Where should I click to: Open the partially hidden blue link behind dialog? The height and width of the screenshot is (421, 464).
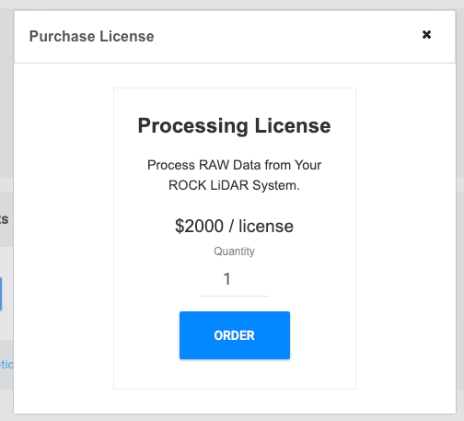(6, 365)
